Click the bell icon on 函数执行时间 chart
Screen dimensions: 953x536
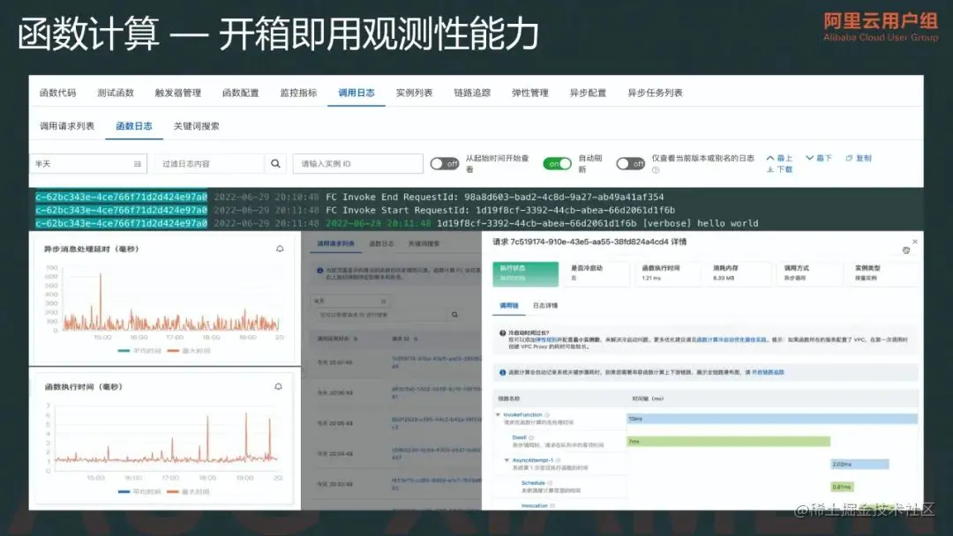click(278, 387)
